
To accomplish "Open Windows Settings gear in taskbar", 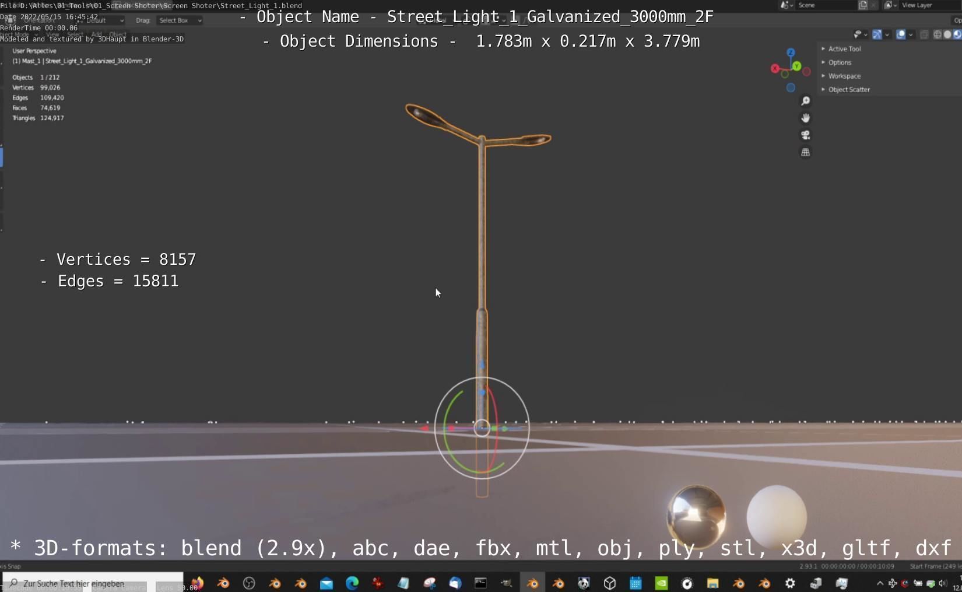I will pos(790,583).
